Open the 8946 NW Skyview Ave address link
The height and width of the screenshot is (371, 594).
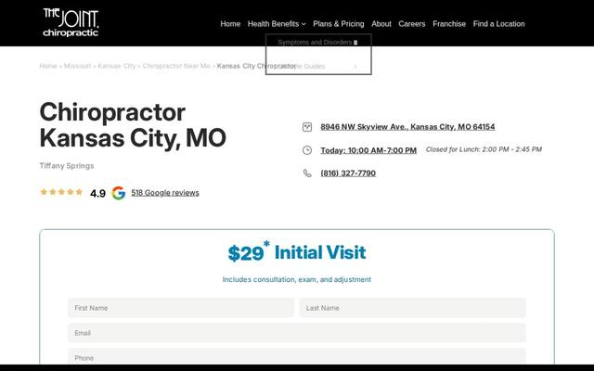coord(407,127)
